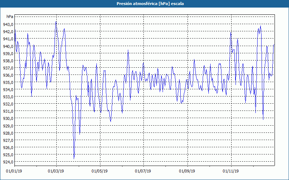Select the '01/11/19' date label
This screenshot has height=180, width=289.
[x=230, y=171]
